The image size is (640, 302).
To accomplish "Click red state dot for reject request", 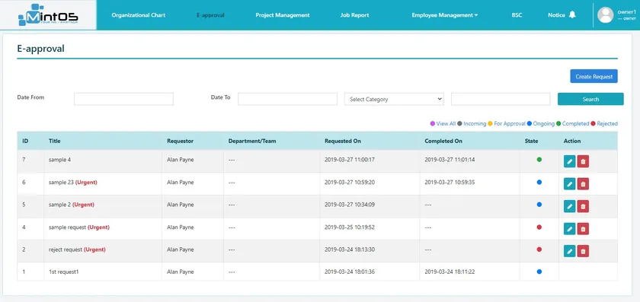I will [x=539, y=250].
